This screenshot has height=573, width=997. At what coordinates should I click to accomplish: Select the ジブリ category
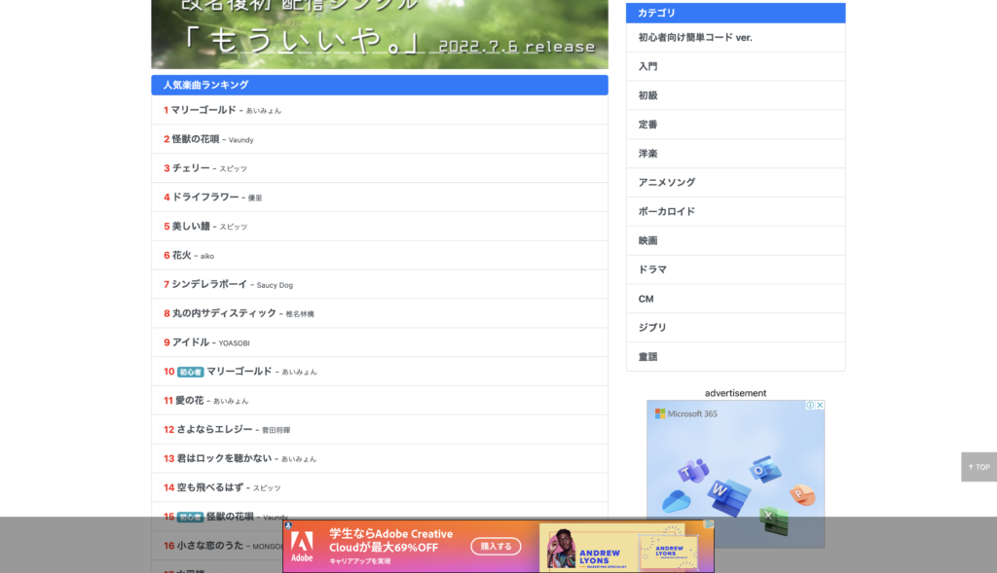[x=652, y=328]
